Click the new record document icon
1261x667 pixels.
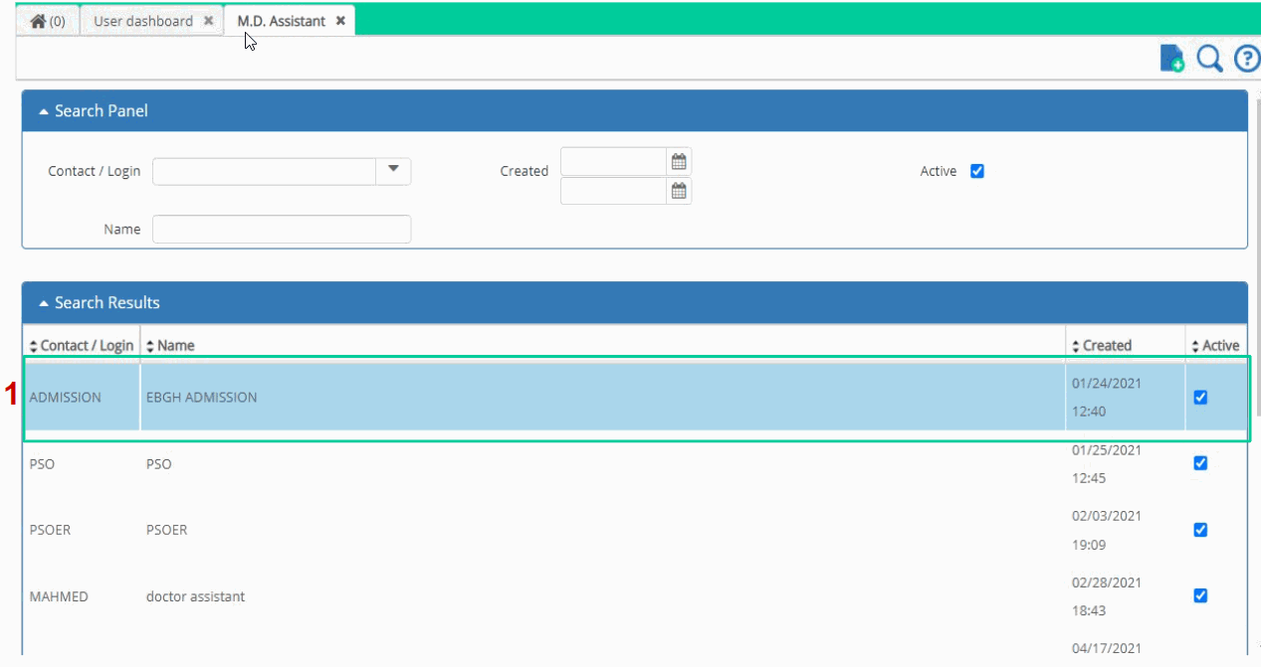pyautogui.click(x=1172, y=59)
